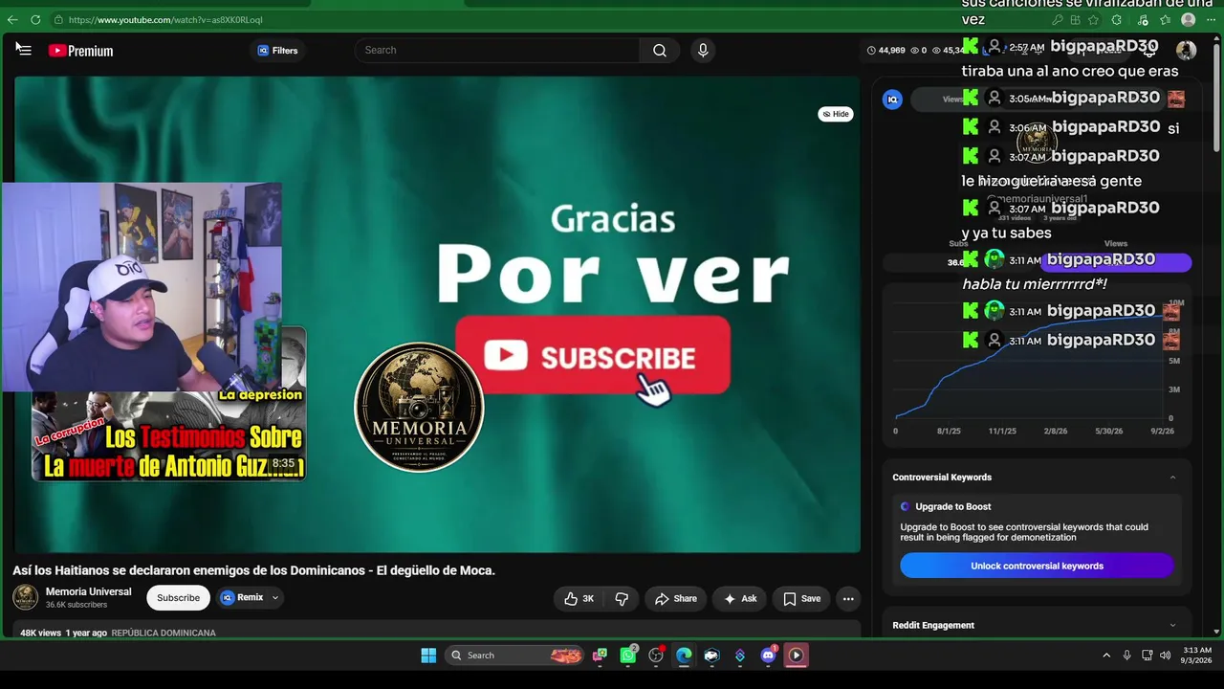This screenshot has width=1224, height=689.
Task: Open the YouTube account avatar menu
Action: tap(1186, 51)
